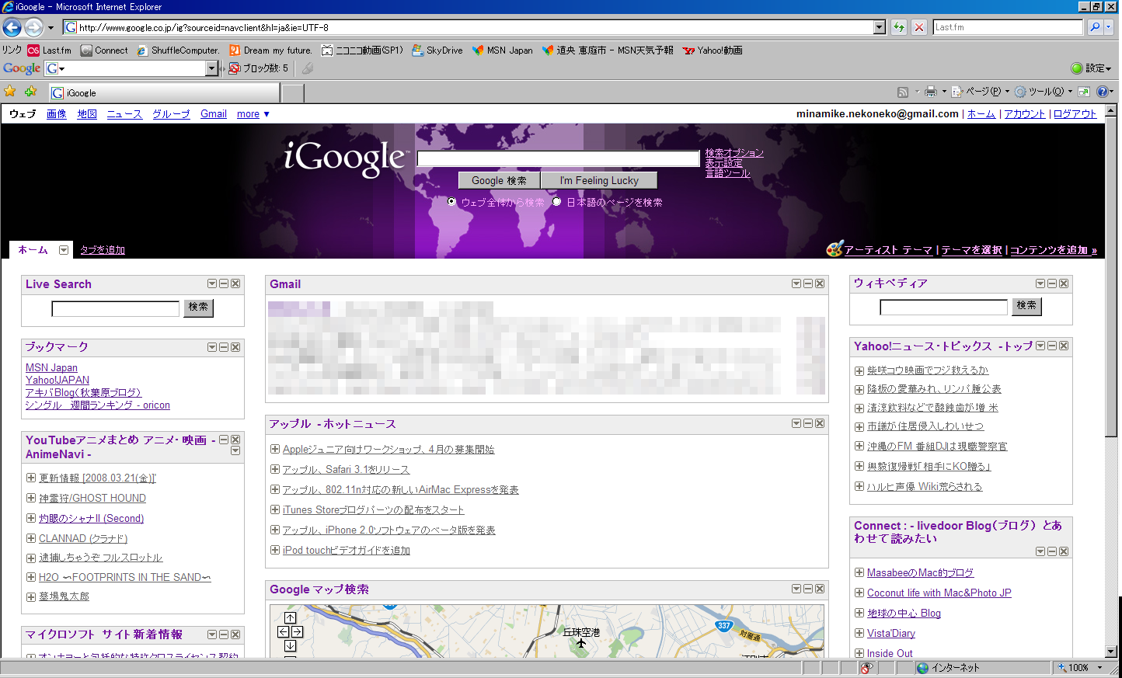Open the コンテンツを追加 link
1122x678 pixels.
click(1053, 250)
